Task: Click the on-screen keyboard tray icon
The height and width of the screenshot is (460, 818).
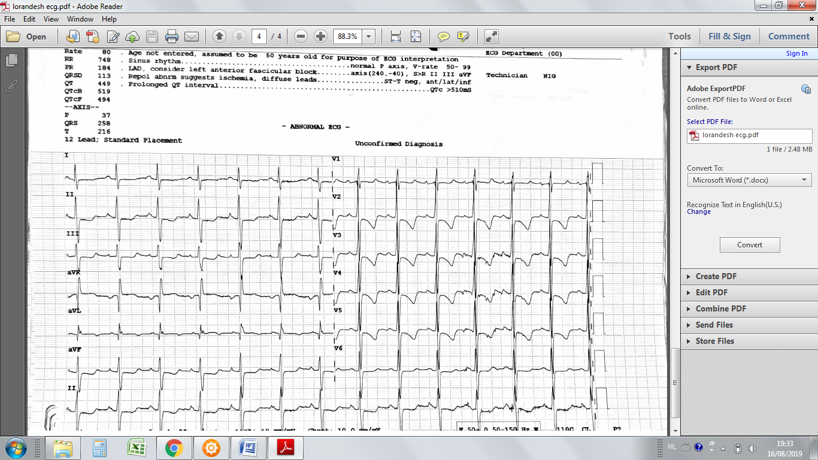Action: point(685,448)
